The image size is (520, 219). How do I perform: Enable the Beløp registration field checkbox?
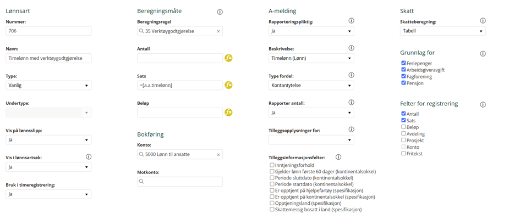[x=403, y=127]
